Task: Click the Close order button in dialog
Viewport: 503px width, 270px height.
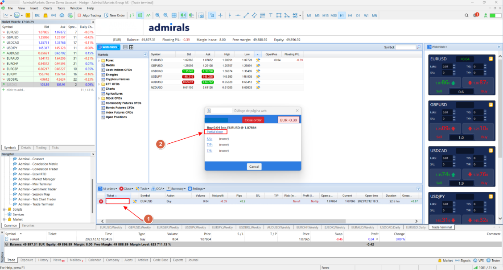Action: click(253, 120)
